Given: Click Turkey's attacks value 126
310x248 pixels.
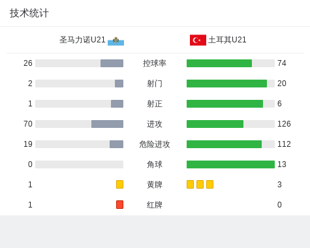Looking at the screenshot, I should point(284,124).
